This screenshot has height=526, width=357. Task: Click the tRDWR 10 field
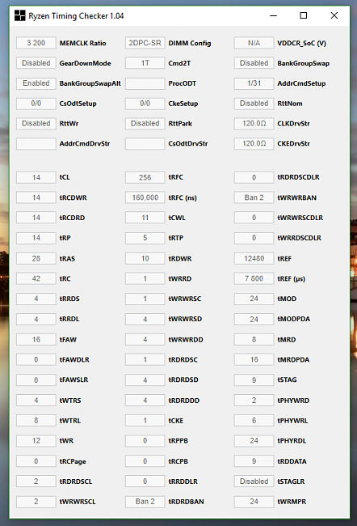(x=145, y=259)
